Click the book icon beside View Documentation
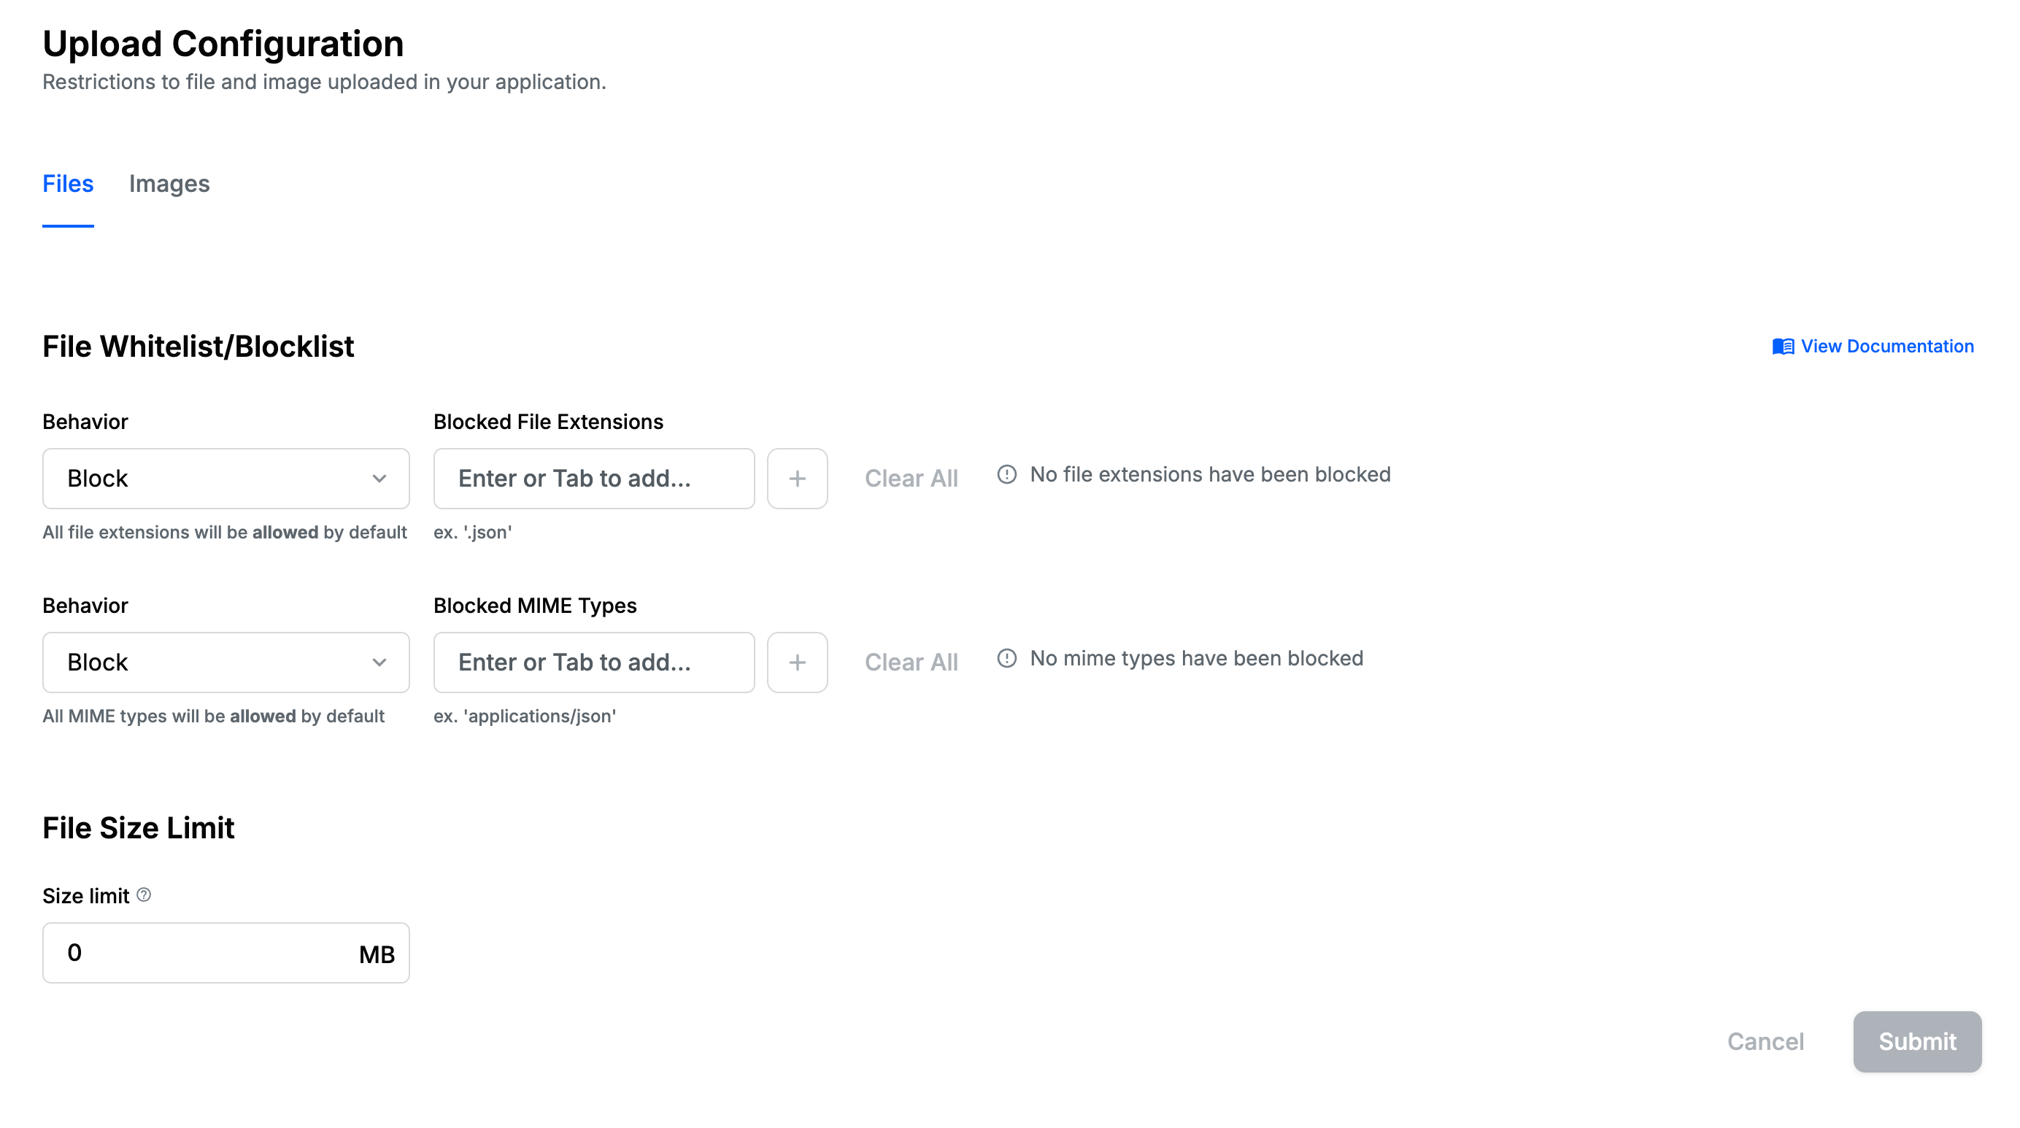The image size is (2020, 1128). click(1782, 347)
